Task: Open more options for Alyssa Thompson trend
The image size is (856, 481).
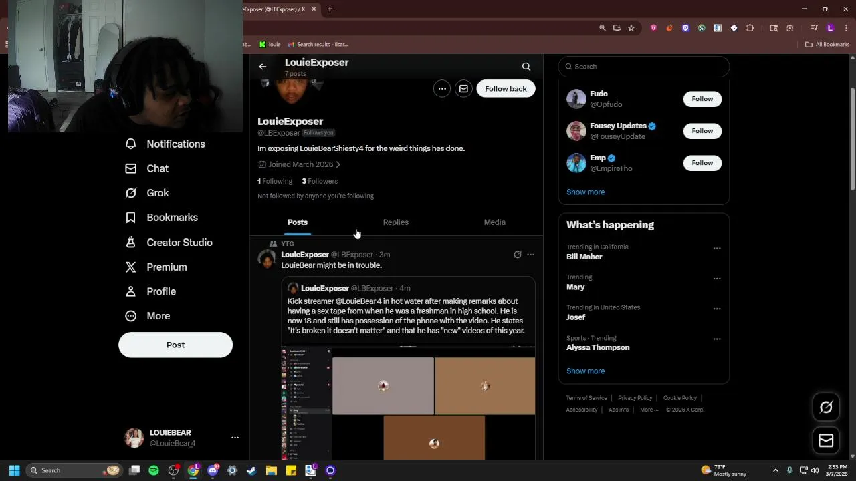Action: coord(717,339)
